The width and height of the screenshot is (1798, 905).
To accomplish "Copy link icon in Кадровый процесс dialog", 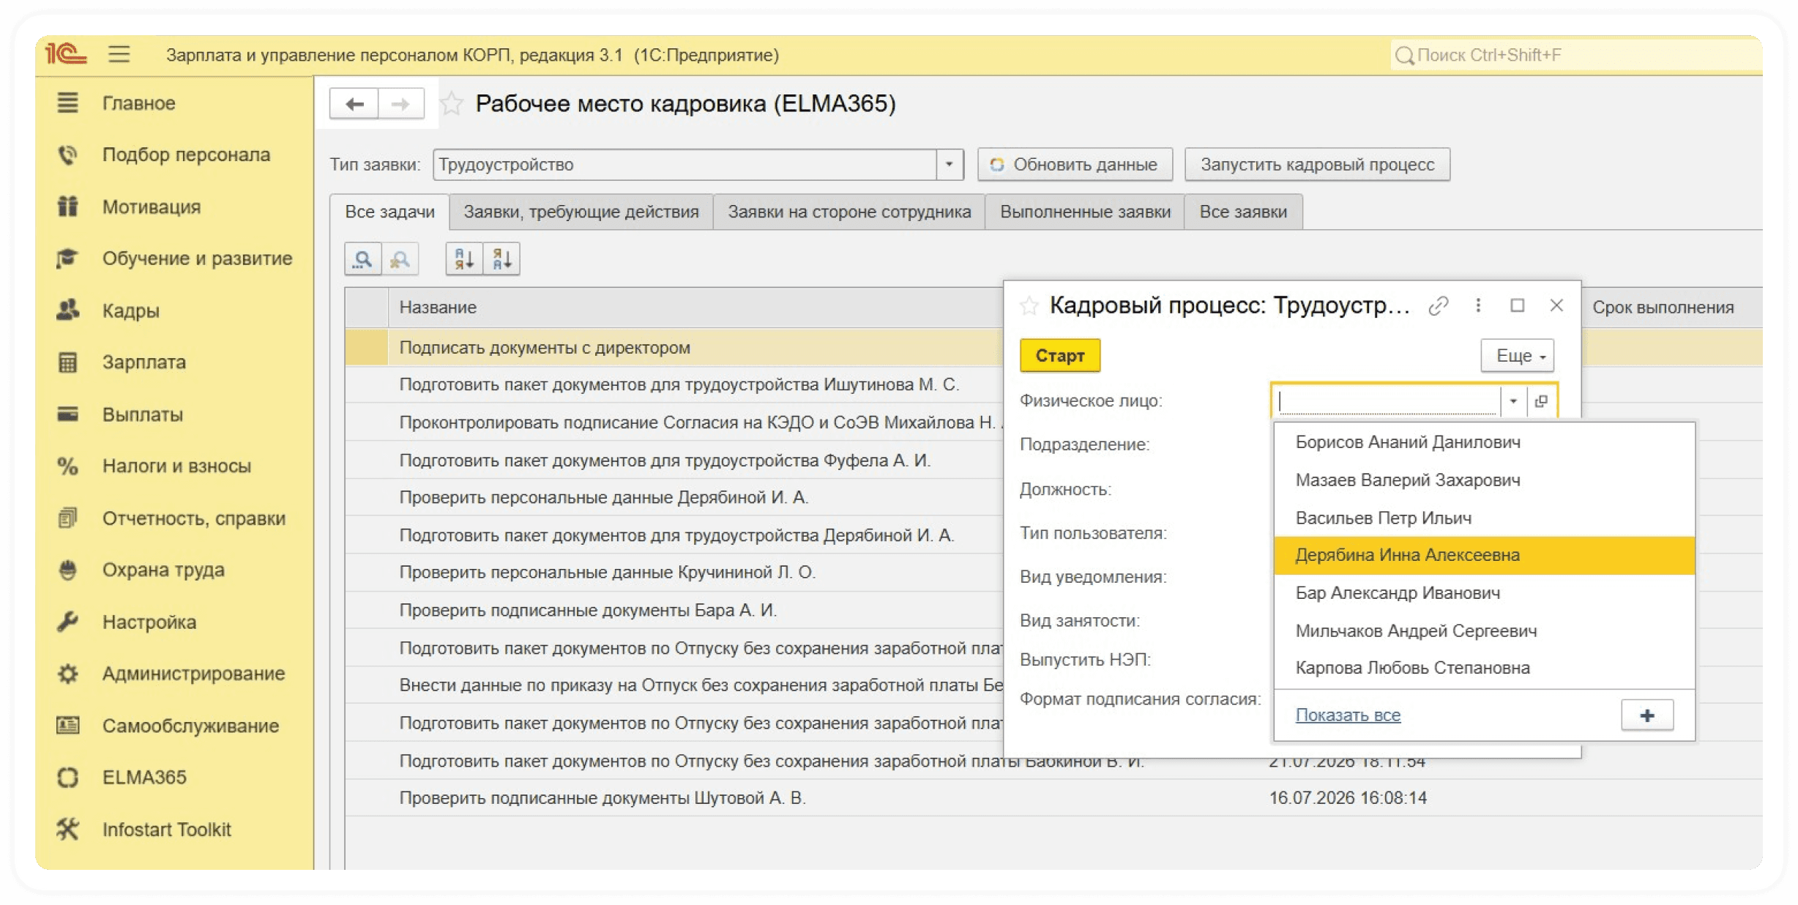I will click(1439, 305).
